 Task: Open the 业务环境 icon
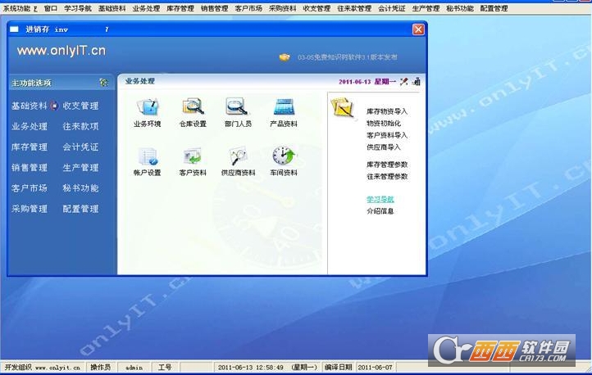point(148,107)
